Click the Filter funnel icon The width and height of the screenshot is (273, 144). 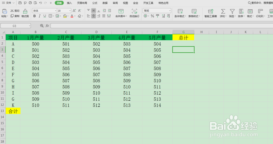point(232,11)
